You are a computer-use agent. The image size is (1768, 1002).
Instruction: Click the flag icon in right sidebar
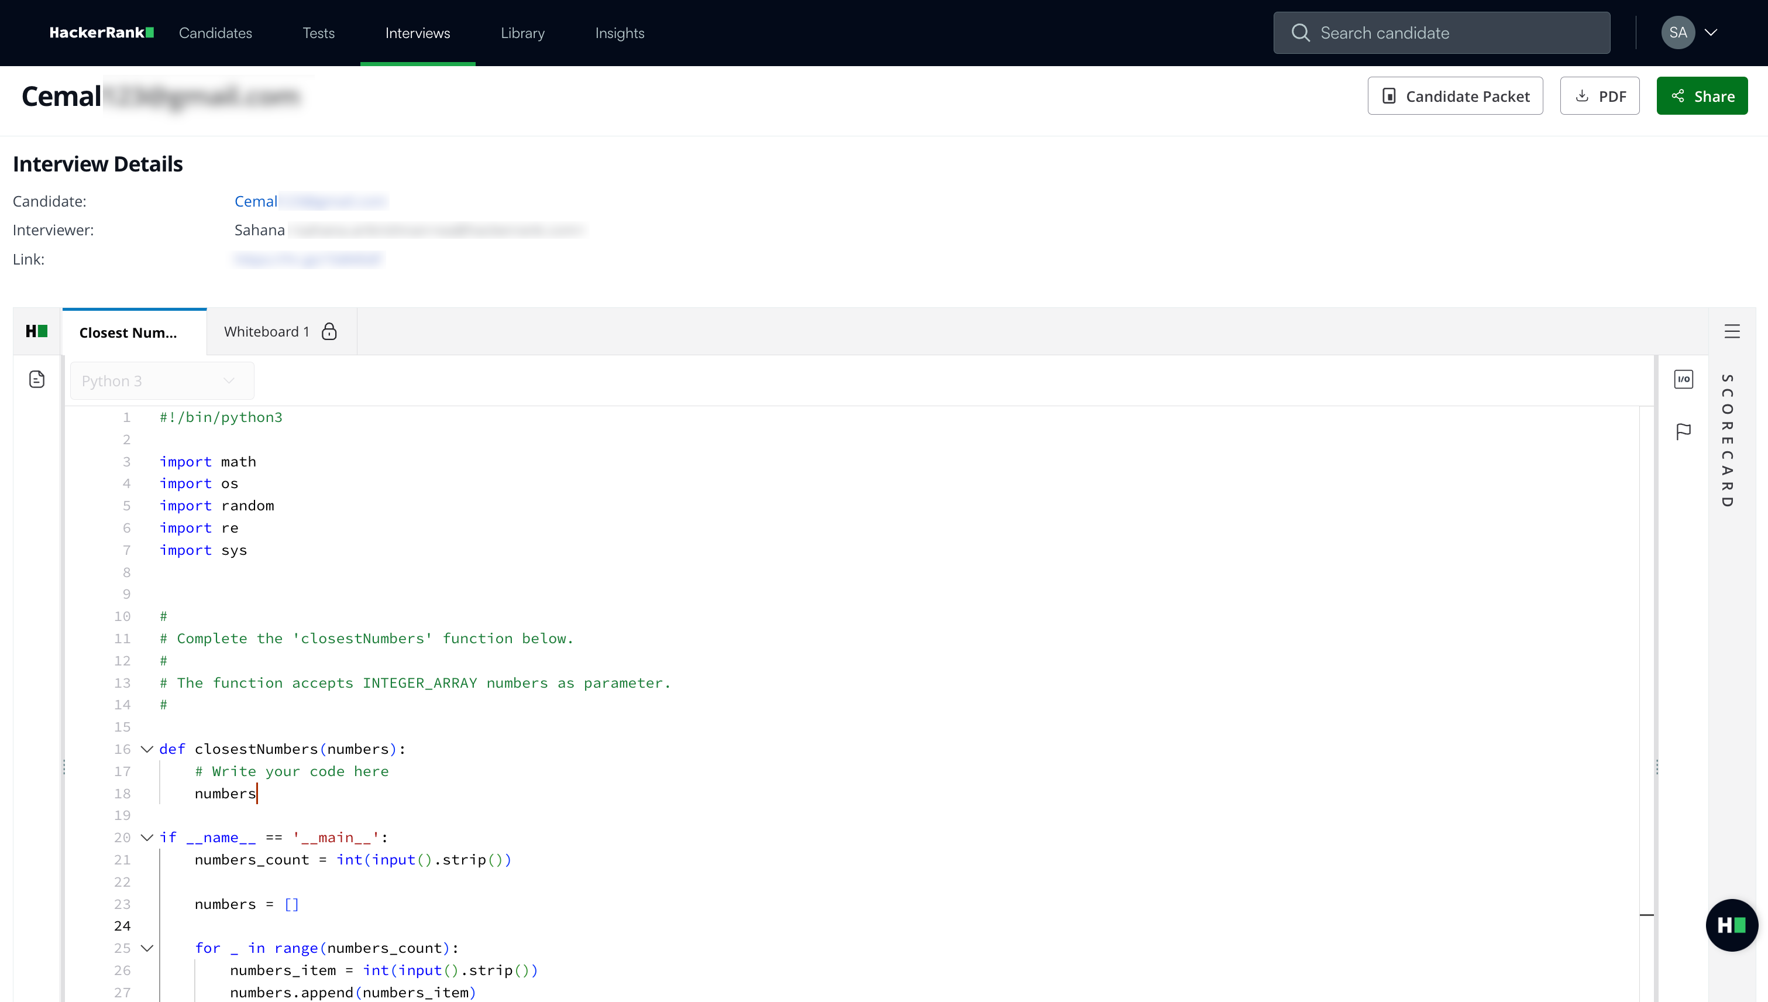tap(1683, 431)
